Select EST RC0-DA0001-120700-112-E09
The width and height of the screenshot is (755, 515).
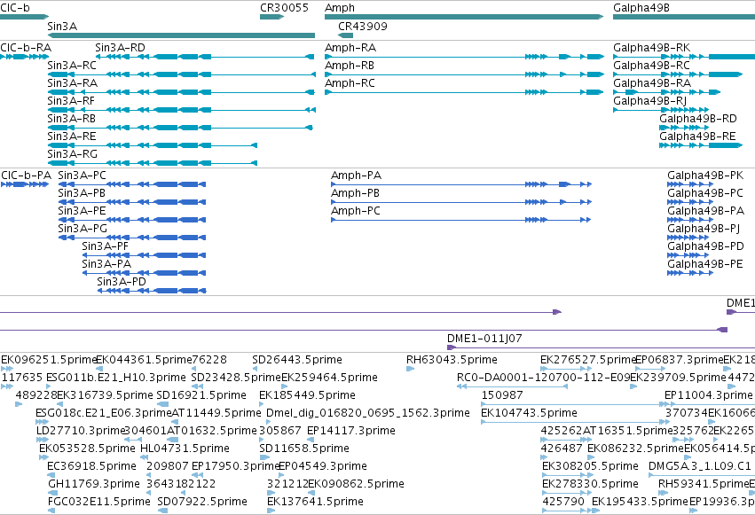tap(512, 386)
